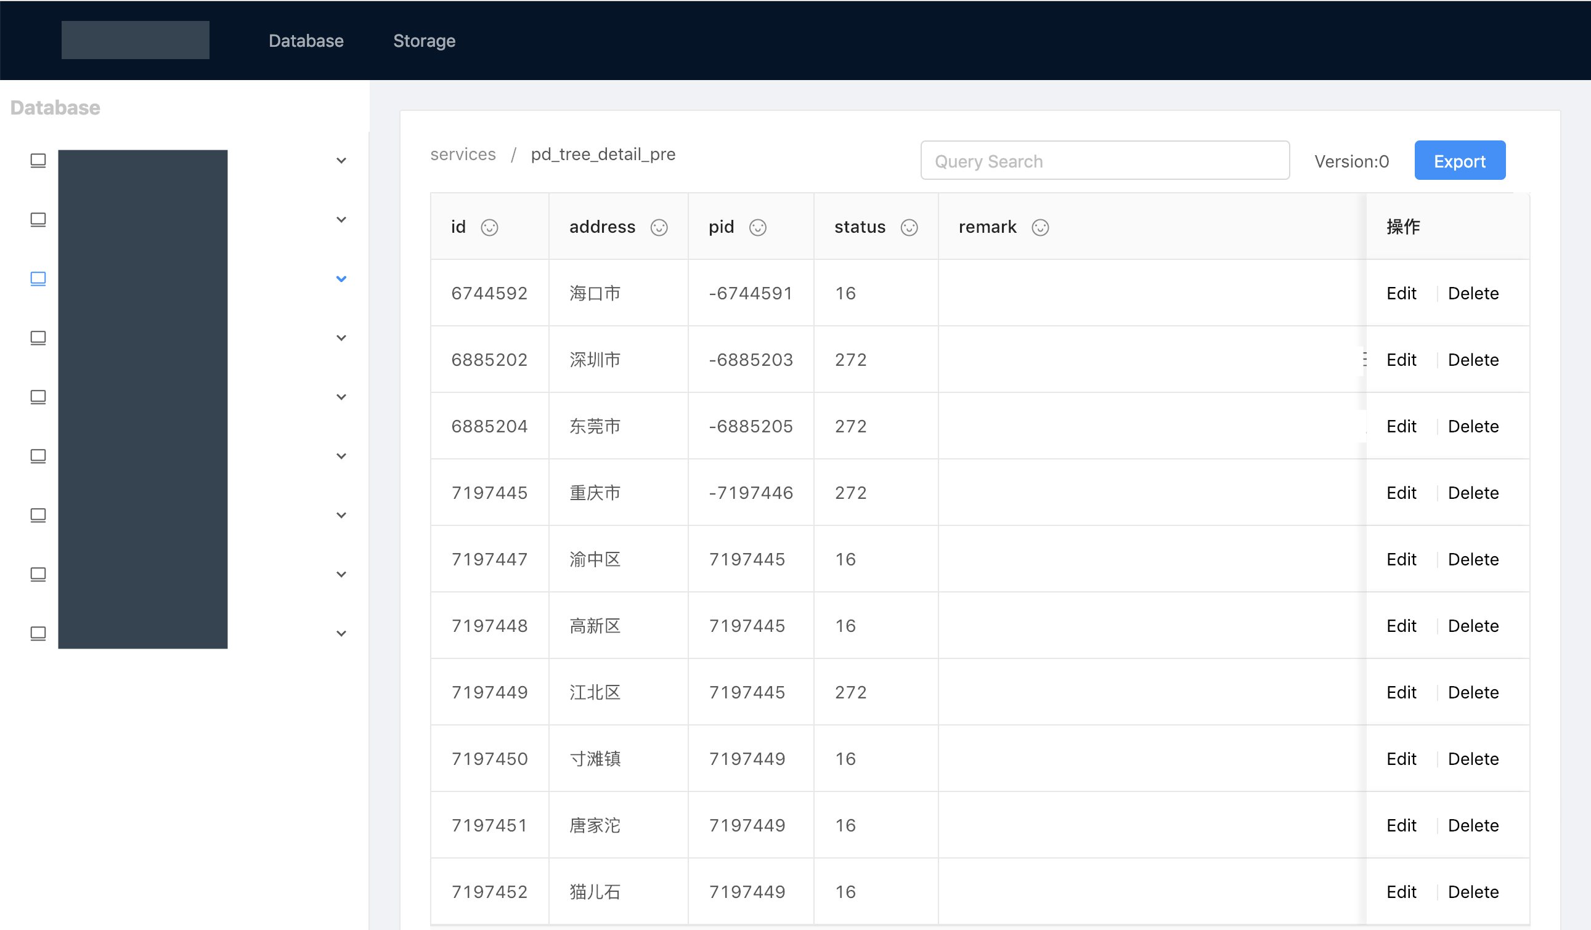Click the icon next to the status column
The width and height of the screenshot is (1591, 930).
(x=909, y=227)
